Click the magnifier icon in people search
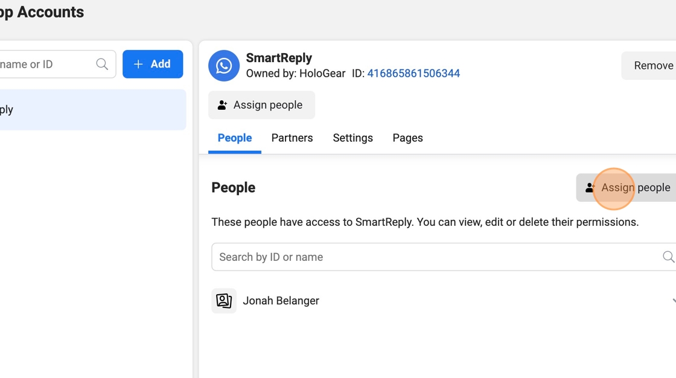Screen dimensions: 676x378 tap(668, 257)
